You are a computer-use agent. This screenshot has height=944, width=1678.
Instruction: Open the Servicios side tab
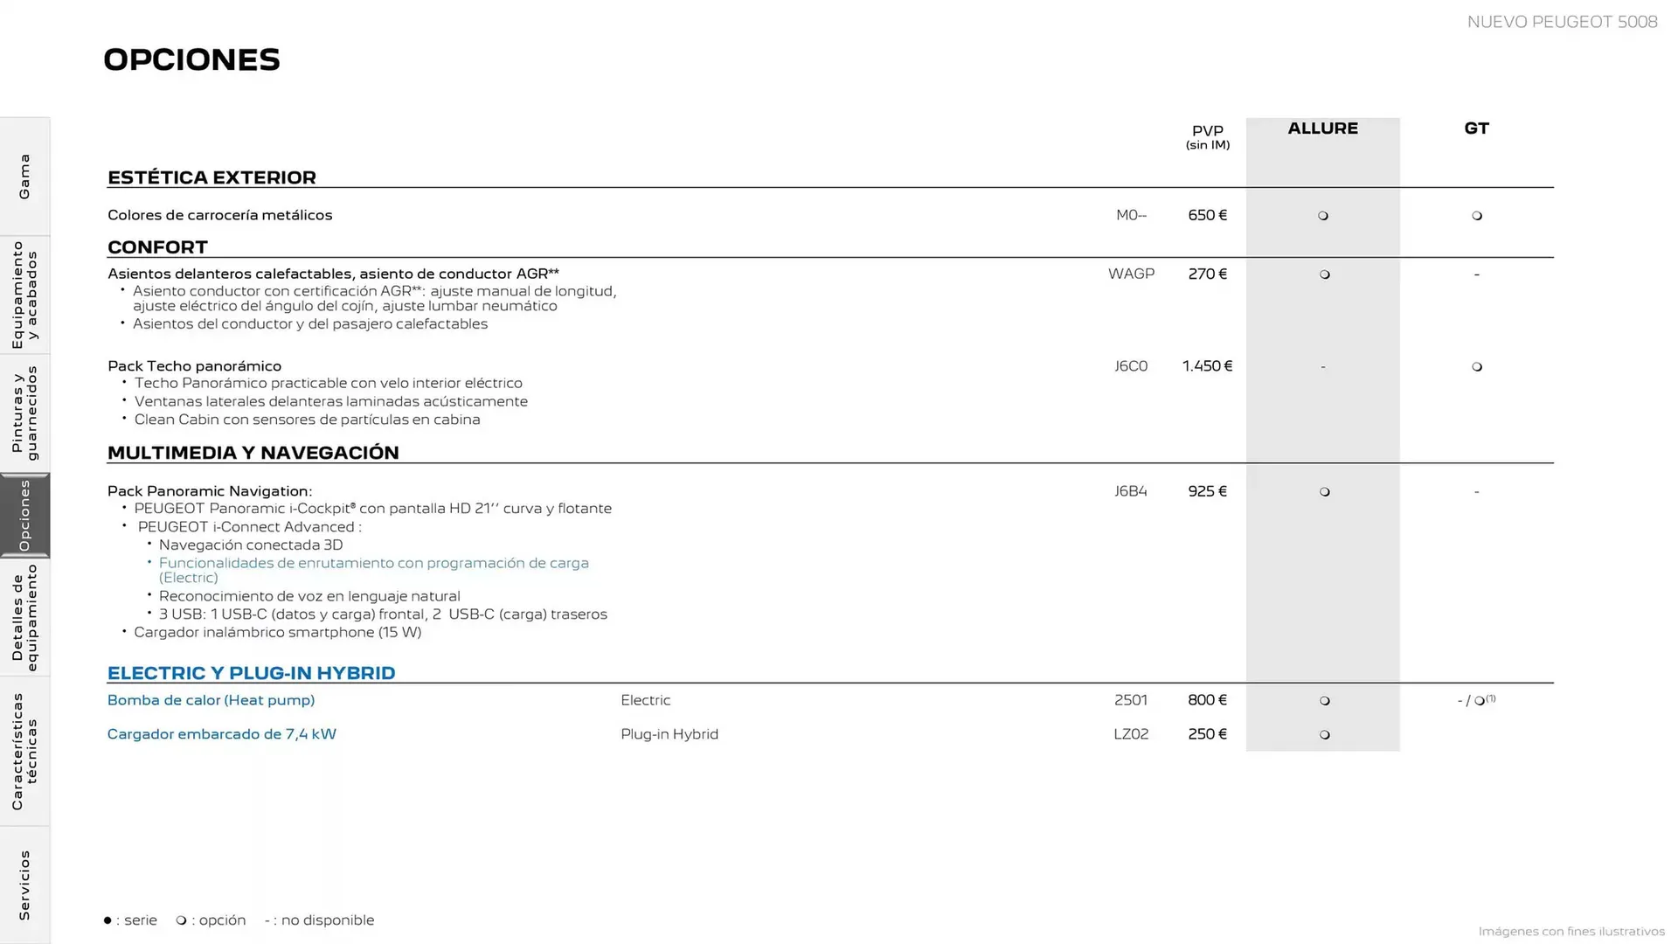tap(24, 885)
